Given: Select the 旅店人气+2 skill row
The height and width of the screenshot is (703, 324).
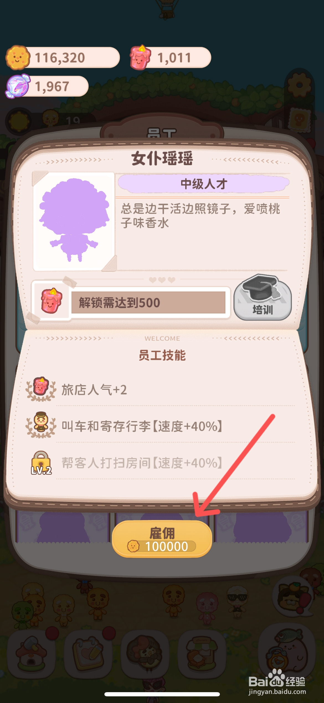Looking at the screenshot, I should click(161, 390).
